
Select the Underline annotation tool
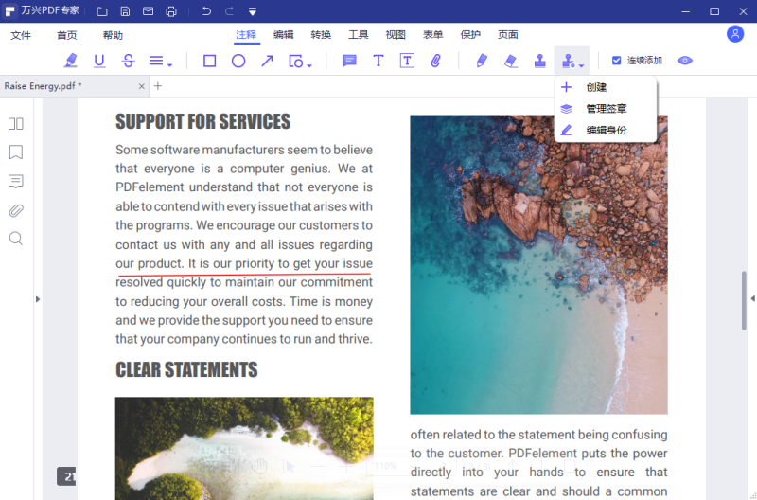point(99,61)
